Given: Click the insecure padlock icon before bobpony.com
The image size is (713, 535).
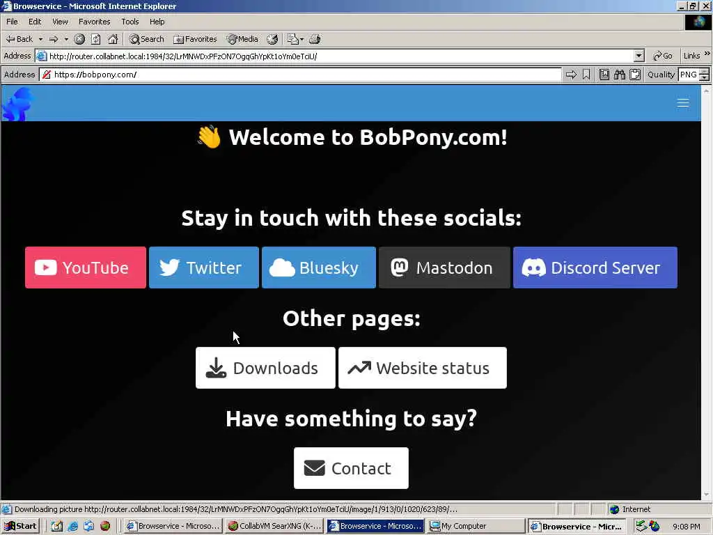Looking at the screenshot, I should (47, 75).
